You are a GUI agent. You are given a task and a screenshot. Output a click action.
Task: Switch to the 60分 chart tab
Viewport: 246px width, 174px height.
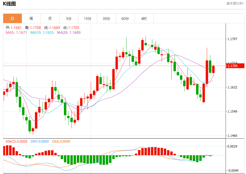coord(125,19)
